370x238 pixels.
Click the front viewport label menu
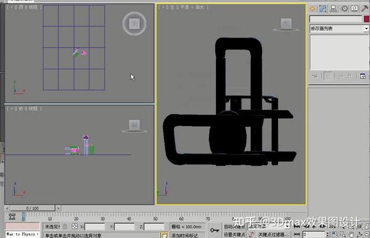[24, 109]
